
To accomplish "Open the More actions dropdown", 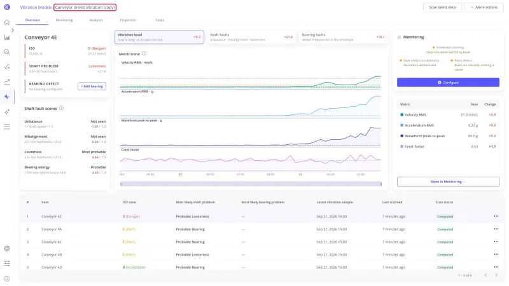I will point(484,7).
